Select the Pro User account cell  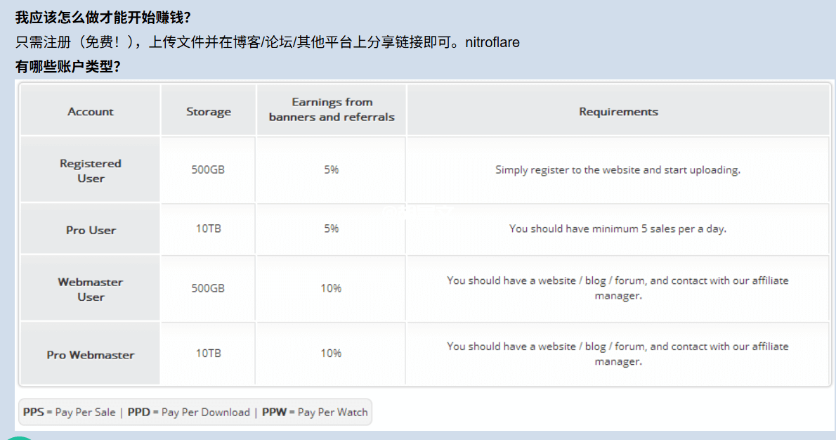[91, 230]
